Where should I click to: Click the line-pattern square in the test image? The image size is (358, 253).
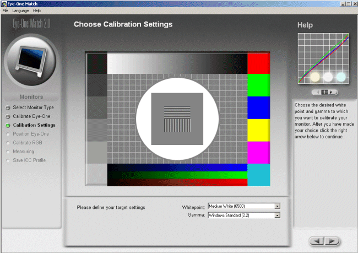(x=177, y=119)
